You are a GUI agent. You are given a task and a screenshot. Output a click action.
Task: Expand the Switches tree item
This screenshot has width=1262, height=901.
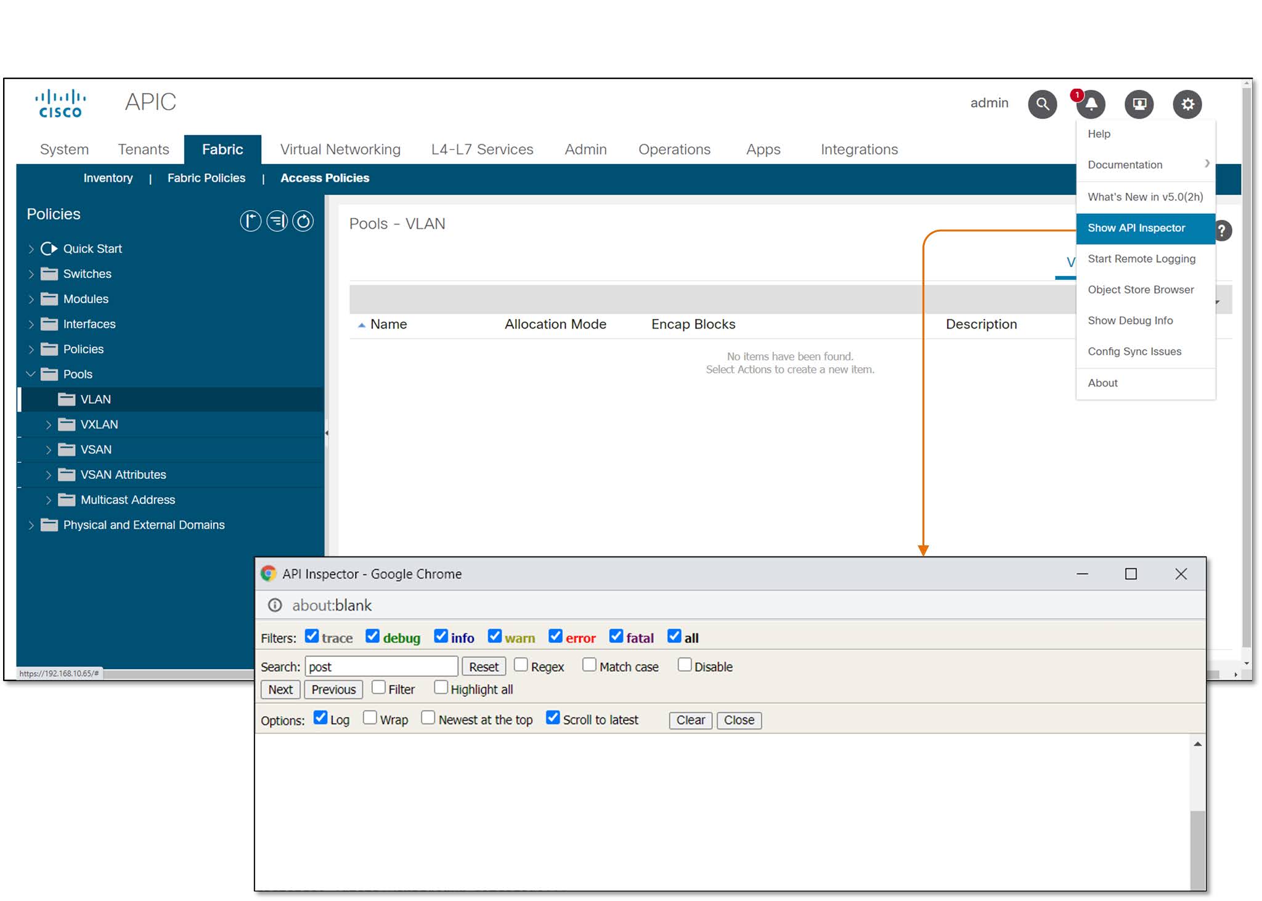click(x=32, y=273)
